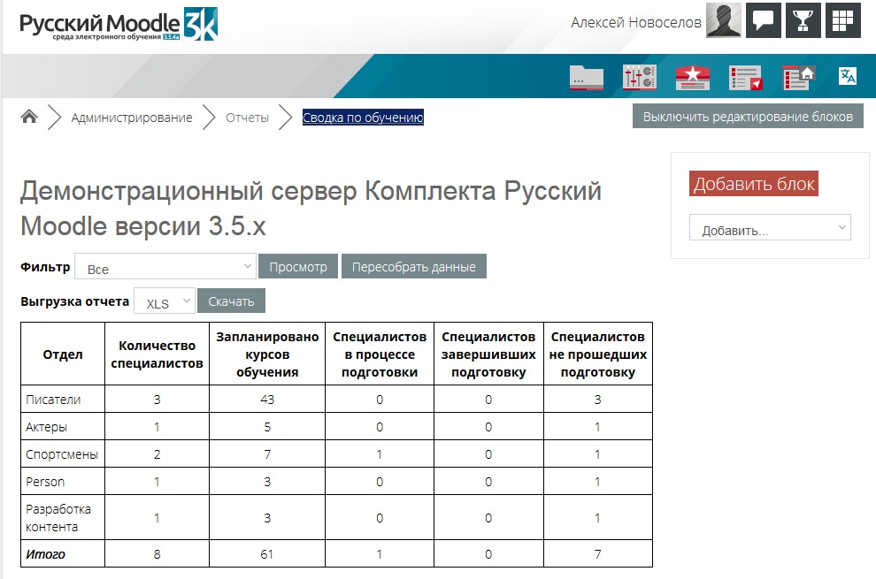Click the Добавить блок heading
Screen dimensions: 876x579
pyautogui.click(x=754, y=184)
